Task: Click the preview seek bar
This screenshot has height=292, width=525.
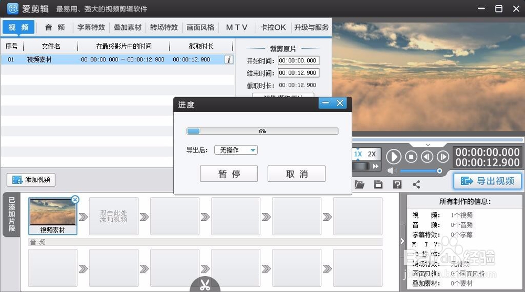Action: coord(437,140)
